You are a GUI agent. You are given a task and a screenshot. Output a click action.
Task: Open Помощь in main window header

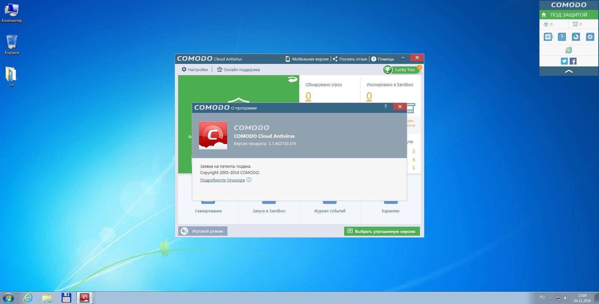382,59
